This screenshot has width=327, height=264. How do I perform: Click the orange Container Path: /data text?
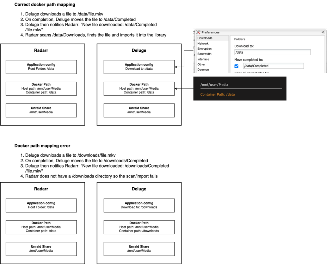217,94
